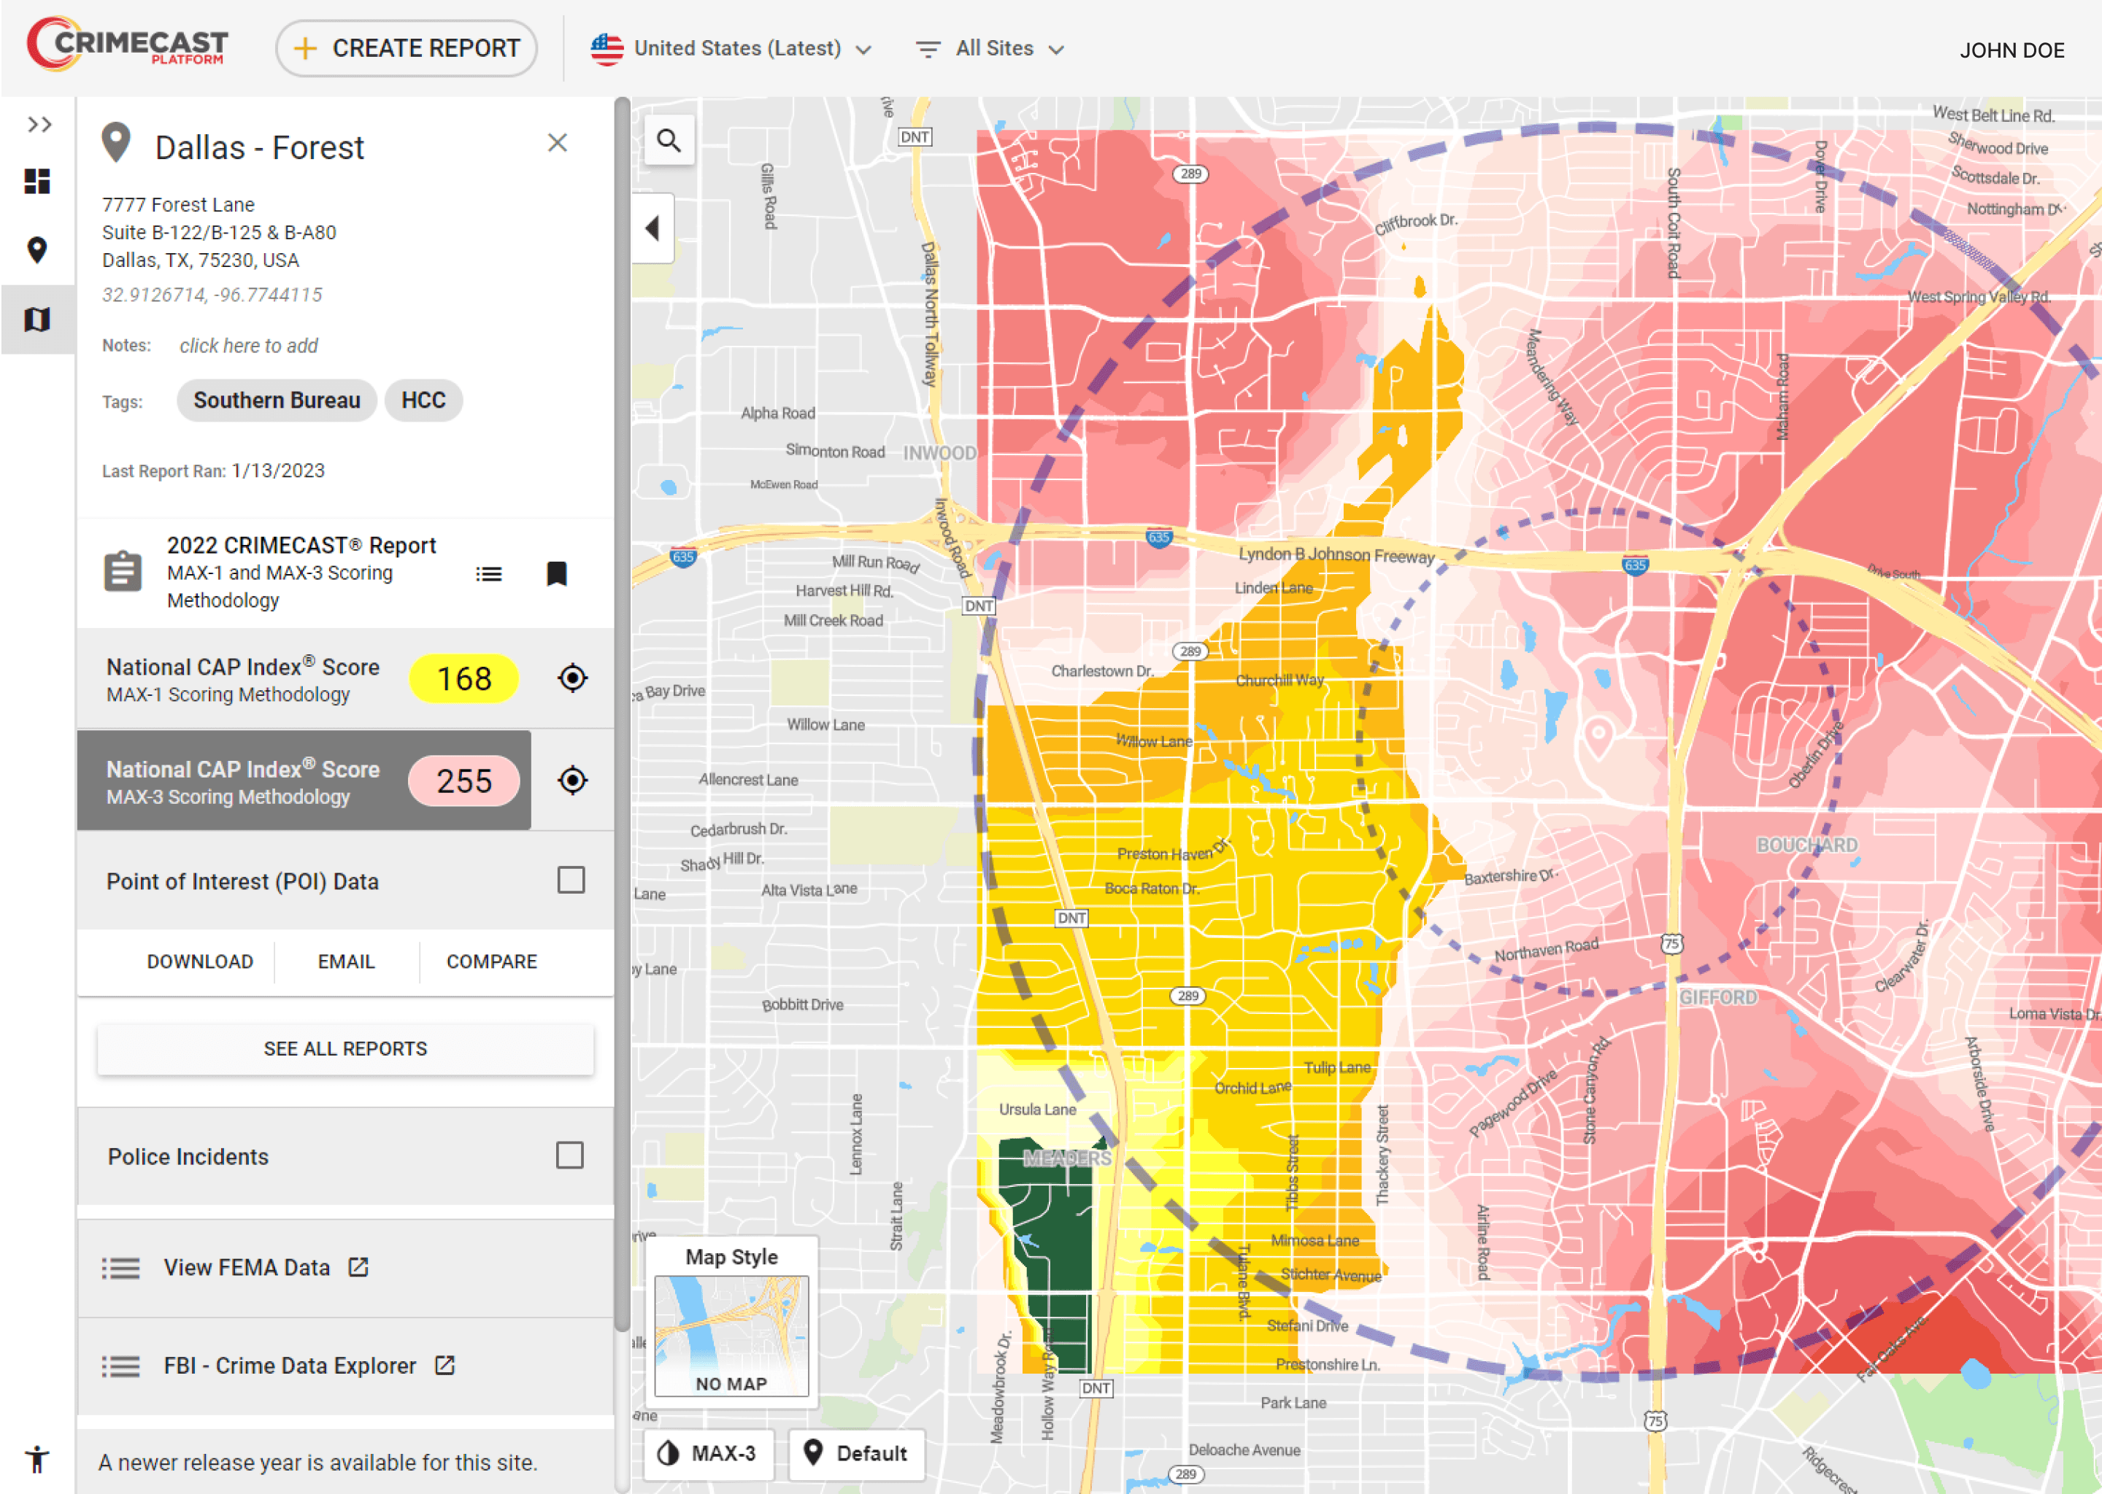Click the yellow 168 score badge
2102x1494 pixels.
tap(464, 679)
